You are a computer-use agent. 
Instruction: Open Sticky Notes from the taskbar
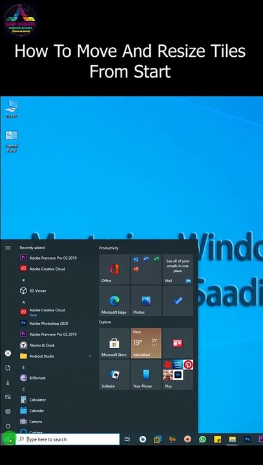[218, 439]
